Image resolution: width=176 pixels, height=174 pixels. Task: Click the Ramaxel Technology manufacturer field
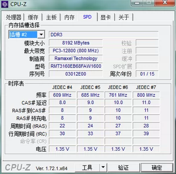point(76,58)
